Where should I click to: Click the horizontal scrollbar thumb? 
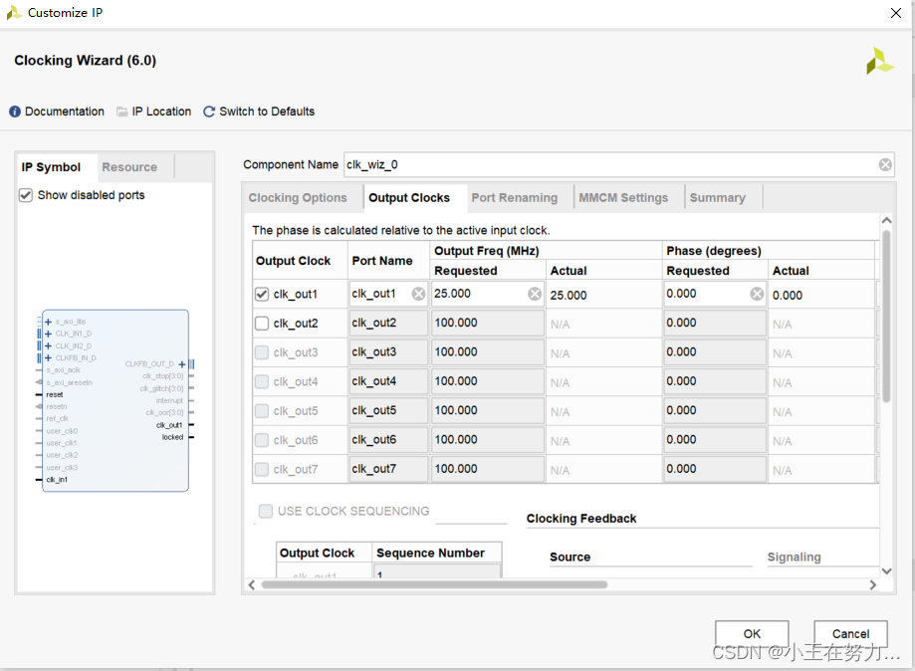434,584
